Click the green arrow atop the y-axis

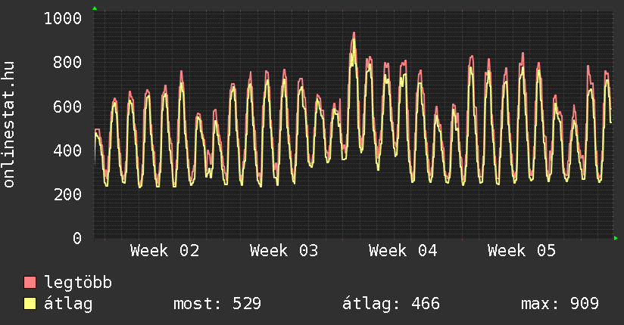(x=94, y=8)
